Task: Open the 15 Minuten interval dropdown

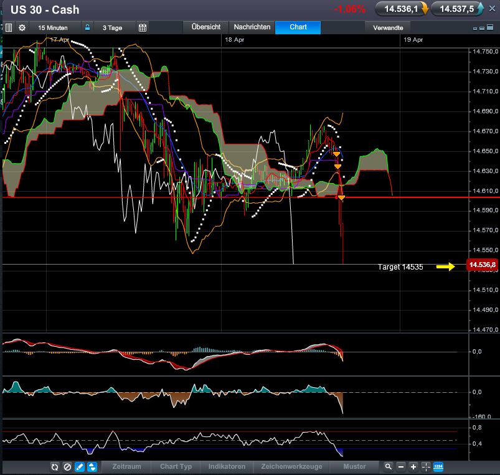Action: (x=51, y=28)
